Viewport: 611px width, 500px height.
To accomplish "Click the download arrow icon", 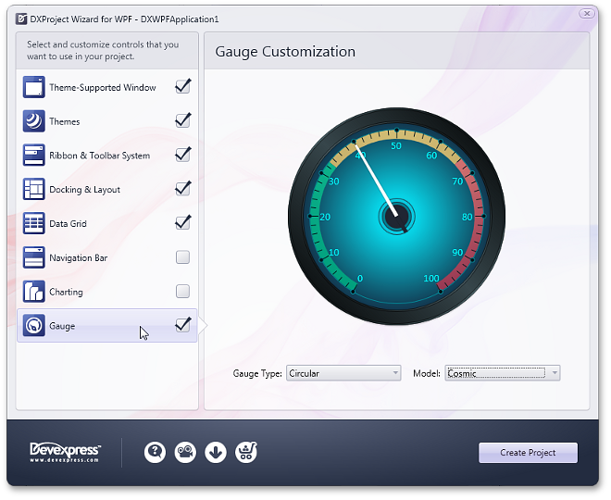I will tap(216, 452).
